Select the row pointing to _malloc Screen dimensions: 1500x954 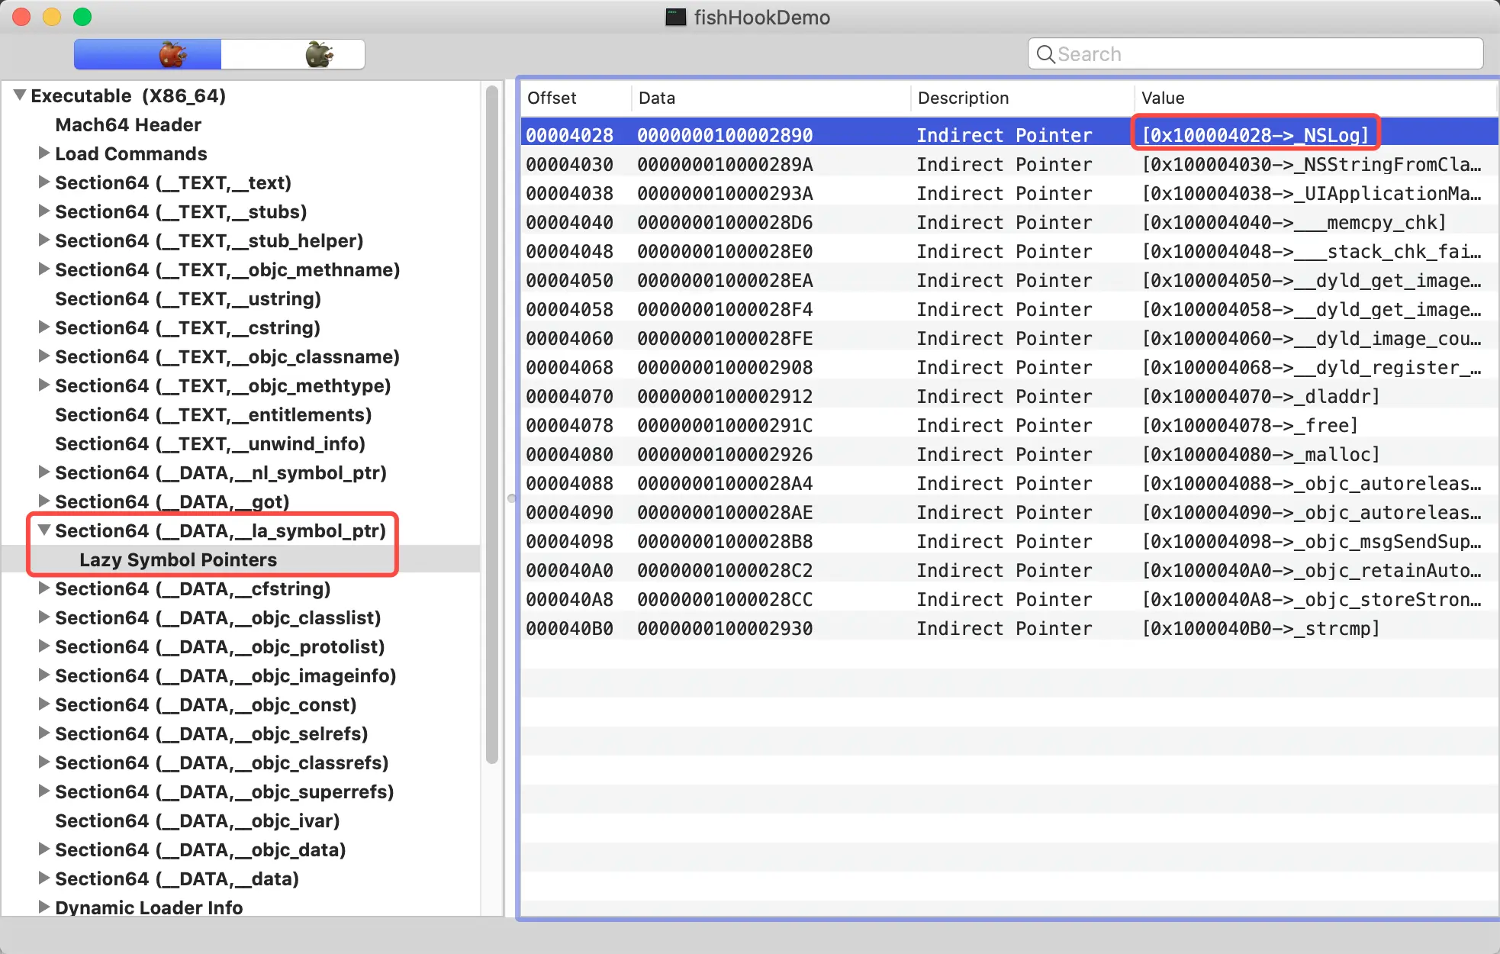[x=1007, y=454]
